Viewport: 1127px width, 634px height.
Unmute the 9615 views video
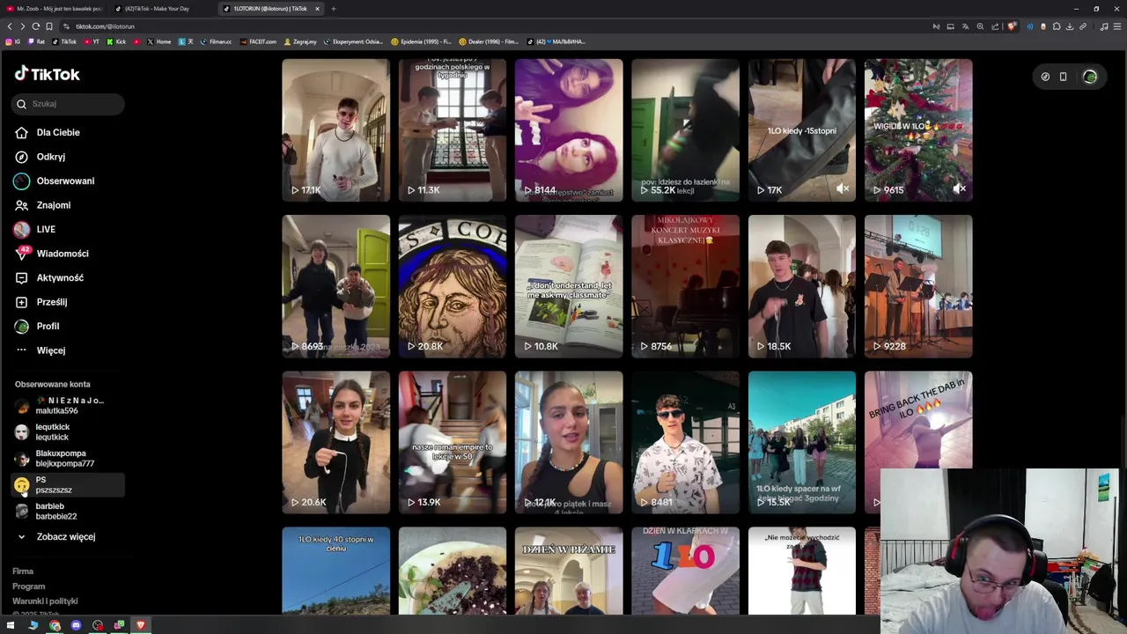point(960,189)
